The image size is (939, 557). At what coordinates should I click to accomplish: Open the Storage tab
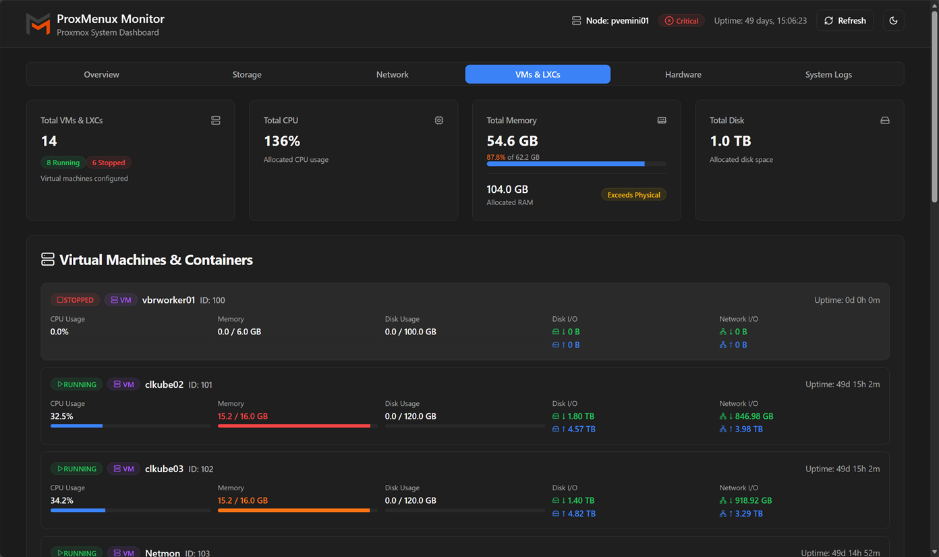247,74
